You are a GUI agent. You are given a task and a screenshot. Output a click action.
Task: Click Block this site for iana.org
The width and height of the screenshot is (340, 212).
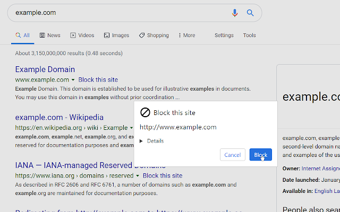click(163, 175)
